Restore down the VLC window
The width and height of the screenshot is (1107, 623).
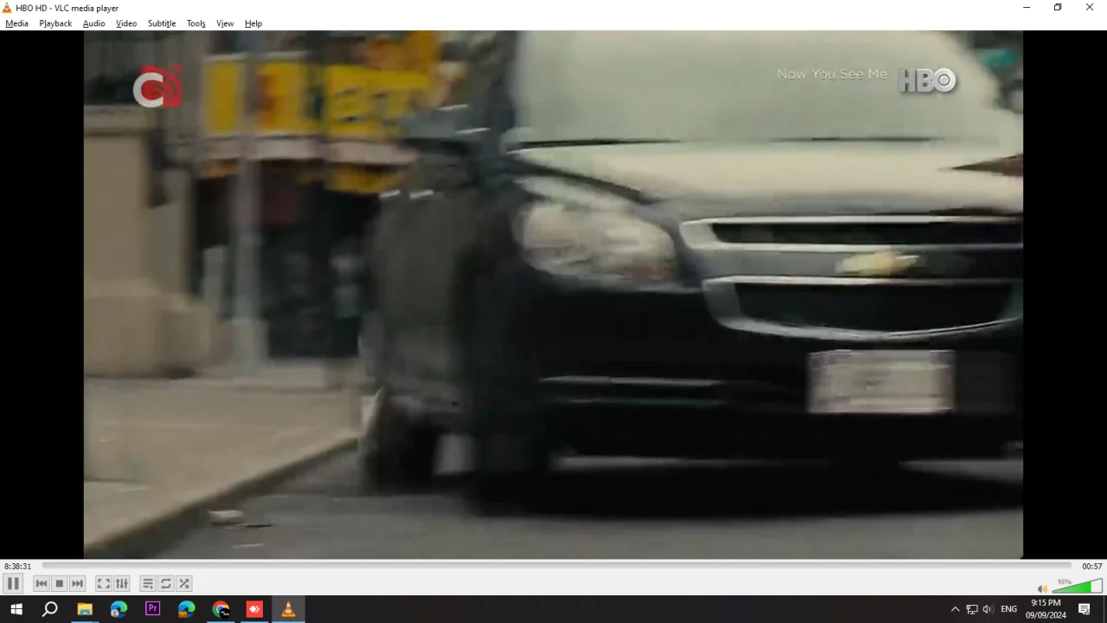[x=1058, y=8]
